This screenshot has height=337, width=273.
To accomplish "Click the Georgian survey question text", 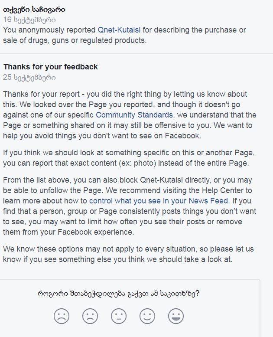I will pyautogui.click(x=118, y=294).
